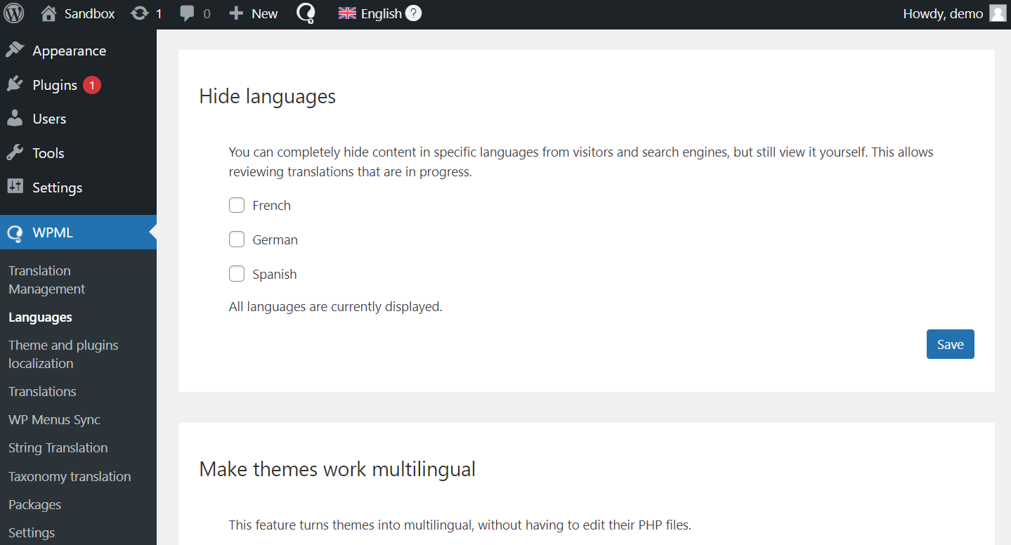
Task: Select the Tools wrench icon
Action: pos(15,152)
